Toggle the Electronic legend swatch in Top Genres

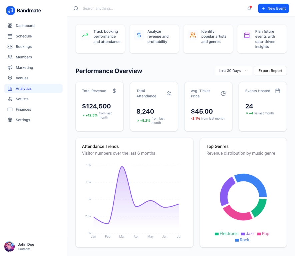(x=217, y=234)
